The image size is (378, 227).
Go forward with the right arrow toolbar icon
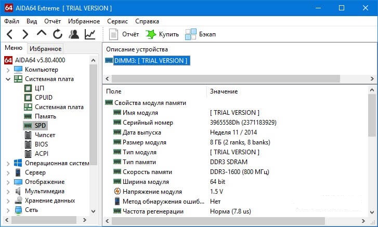25,34
